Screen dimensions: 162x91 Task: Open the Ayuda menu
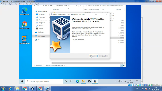tap(37, 4)
